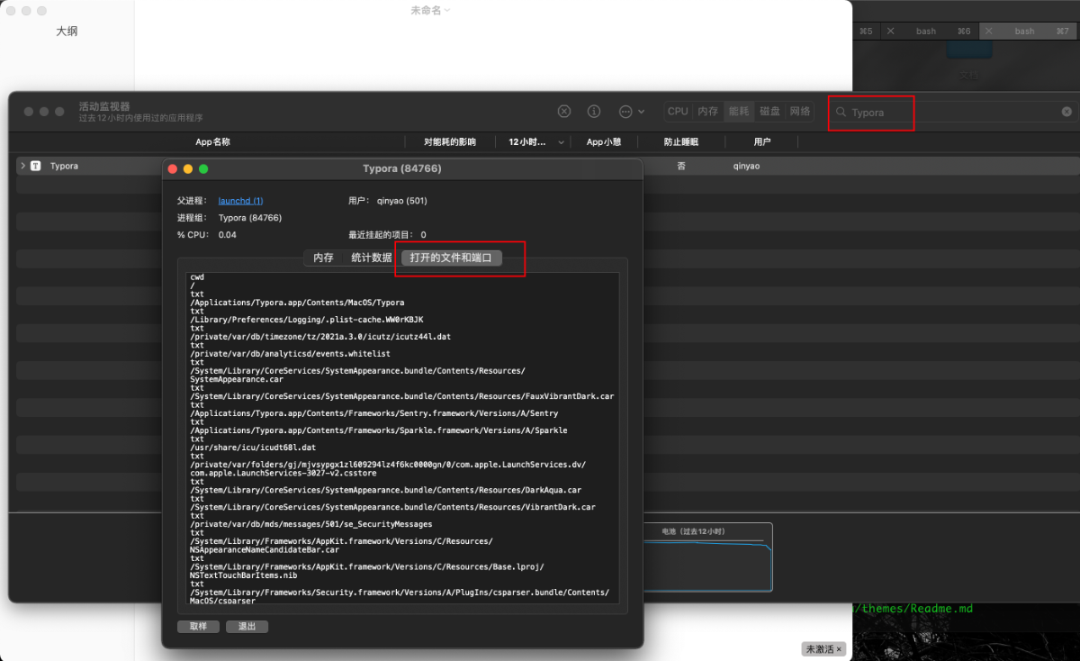Click the events.whitelist path line
Image resolution: width=1080 pixels, height=661 pixels.
(290, 354)
